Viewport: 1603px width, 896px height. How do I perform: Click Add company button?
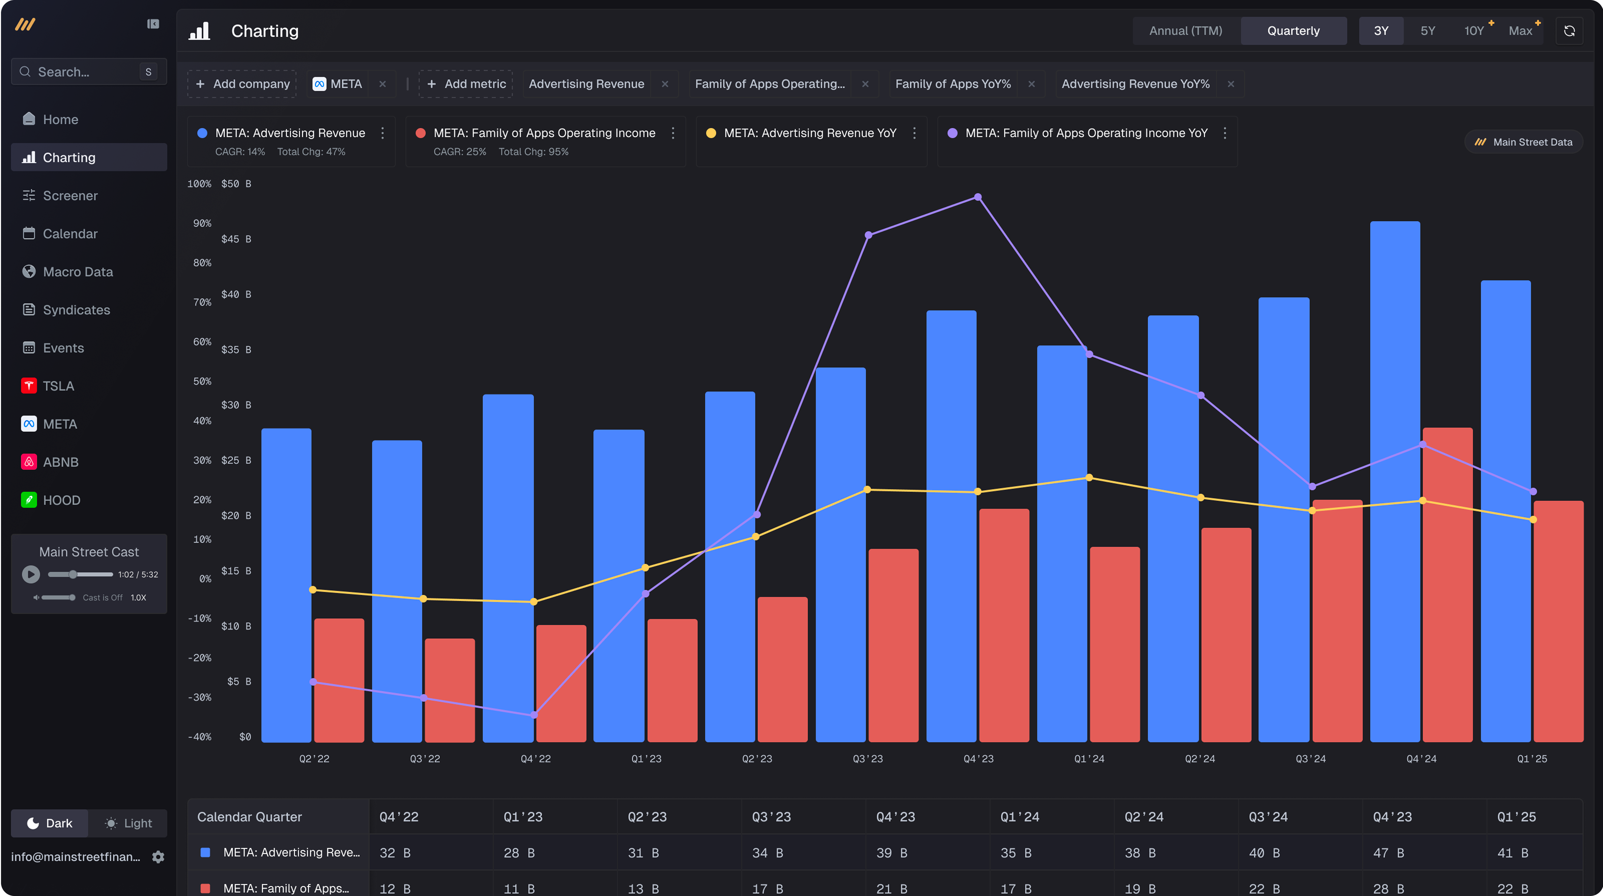click(x=242, y=84)
